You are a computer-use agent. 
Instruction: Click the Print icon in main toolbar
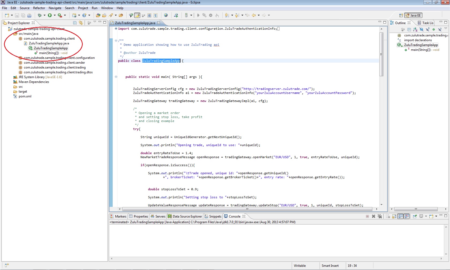tap(29, 16)
